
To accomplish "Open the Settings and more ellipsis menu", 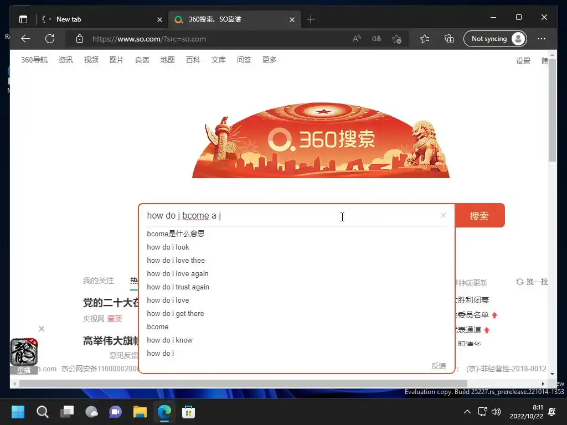I will click(542, 39).
